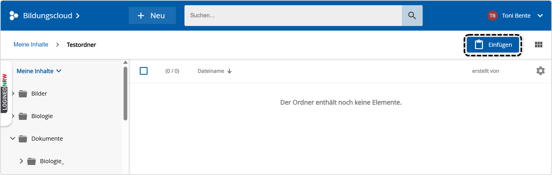
Task: Expand the Biologie_ subfolder
Action: click(21, 161)
